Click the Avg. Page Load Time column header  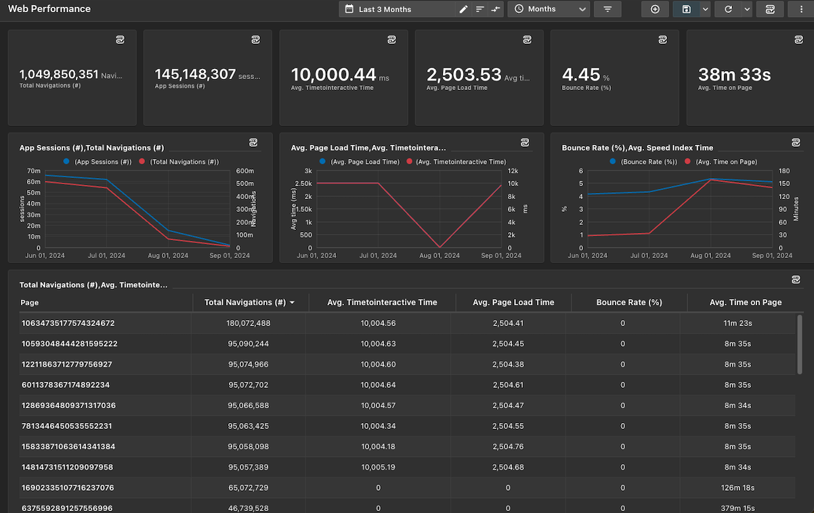click(x=513, y=303)
